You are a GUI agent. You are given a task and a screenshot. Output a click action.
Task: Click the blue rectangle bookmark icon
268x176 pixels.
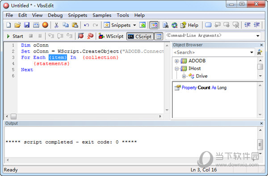click(x=208, y=25)
